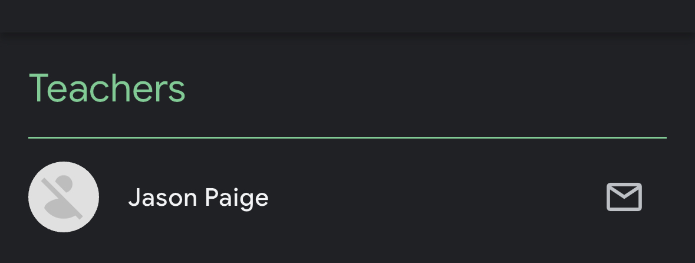Hit the mail icon under Teachers
The width and height of the screenshot is (695, 263).
pos(624,197)
